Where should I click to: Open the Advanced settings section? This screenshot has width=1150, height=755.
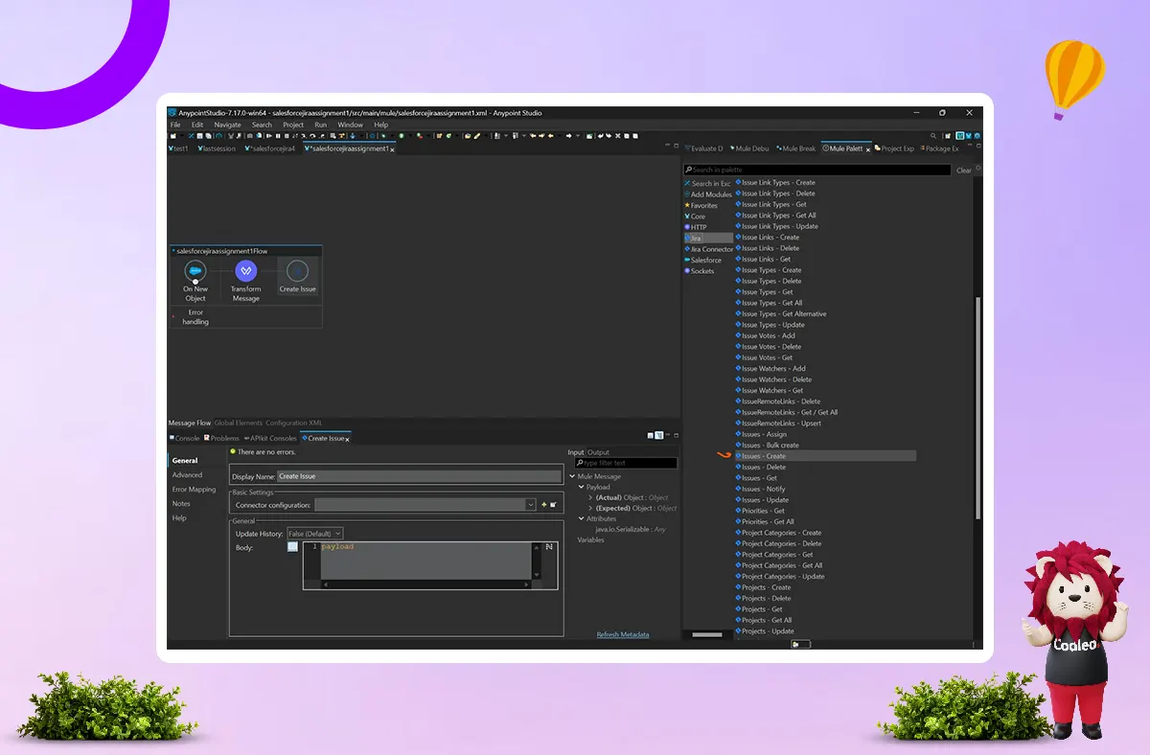point(188,475)
